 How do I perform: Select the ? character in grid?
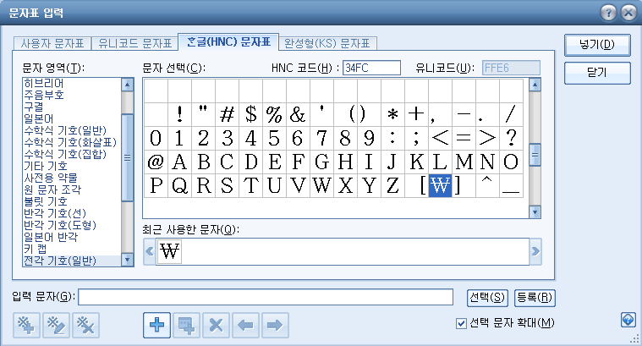pos(511,138)
